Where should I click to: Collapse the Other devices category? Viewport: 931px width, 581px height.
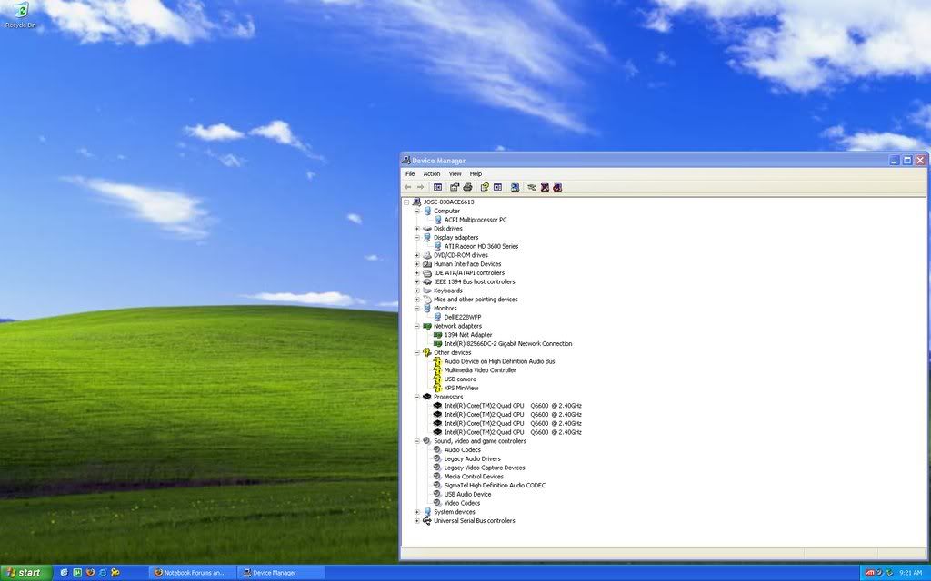coord(416,353)
